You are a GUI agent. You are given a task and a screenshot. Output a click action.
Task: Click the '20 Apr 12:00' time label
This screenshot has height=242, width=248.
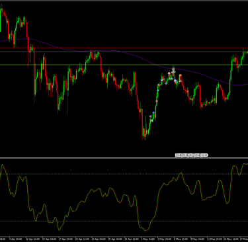click(82, 239)
